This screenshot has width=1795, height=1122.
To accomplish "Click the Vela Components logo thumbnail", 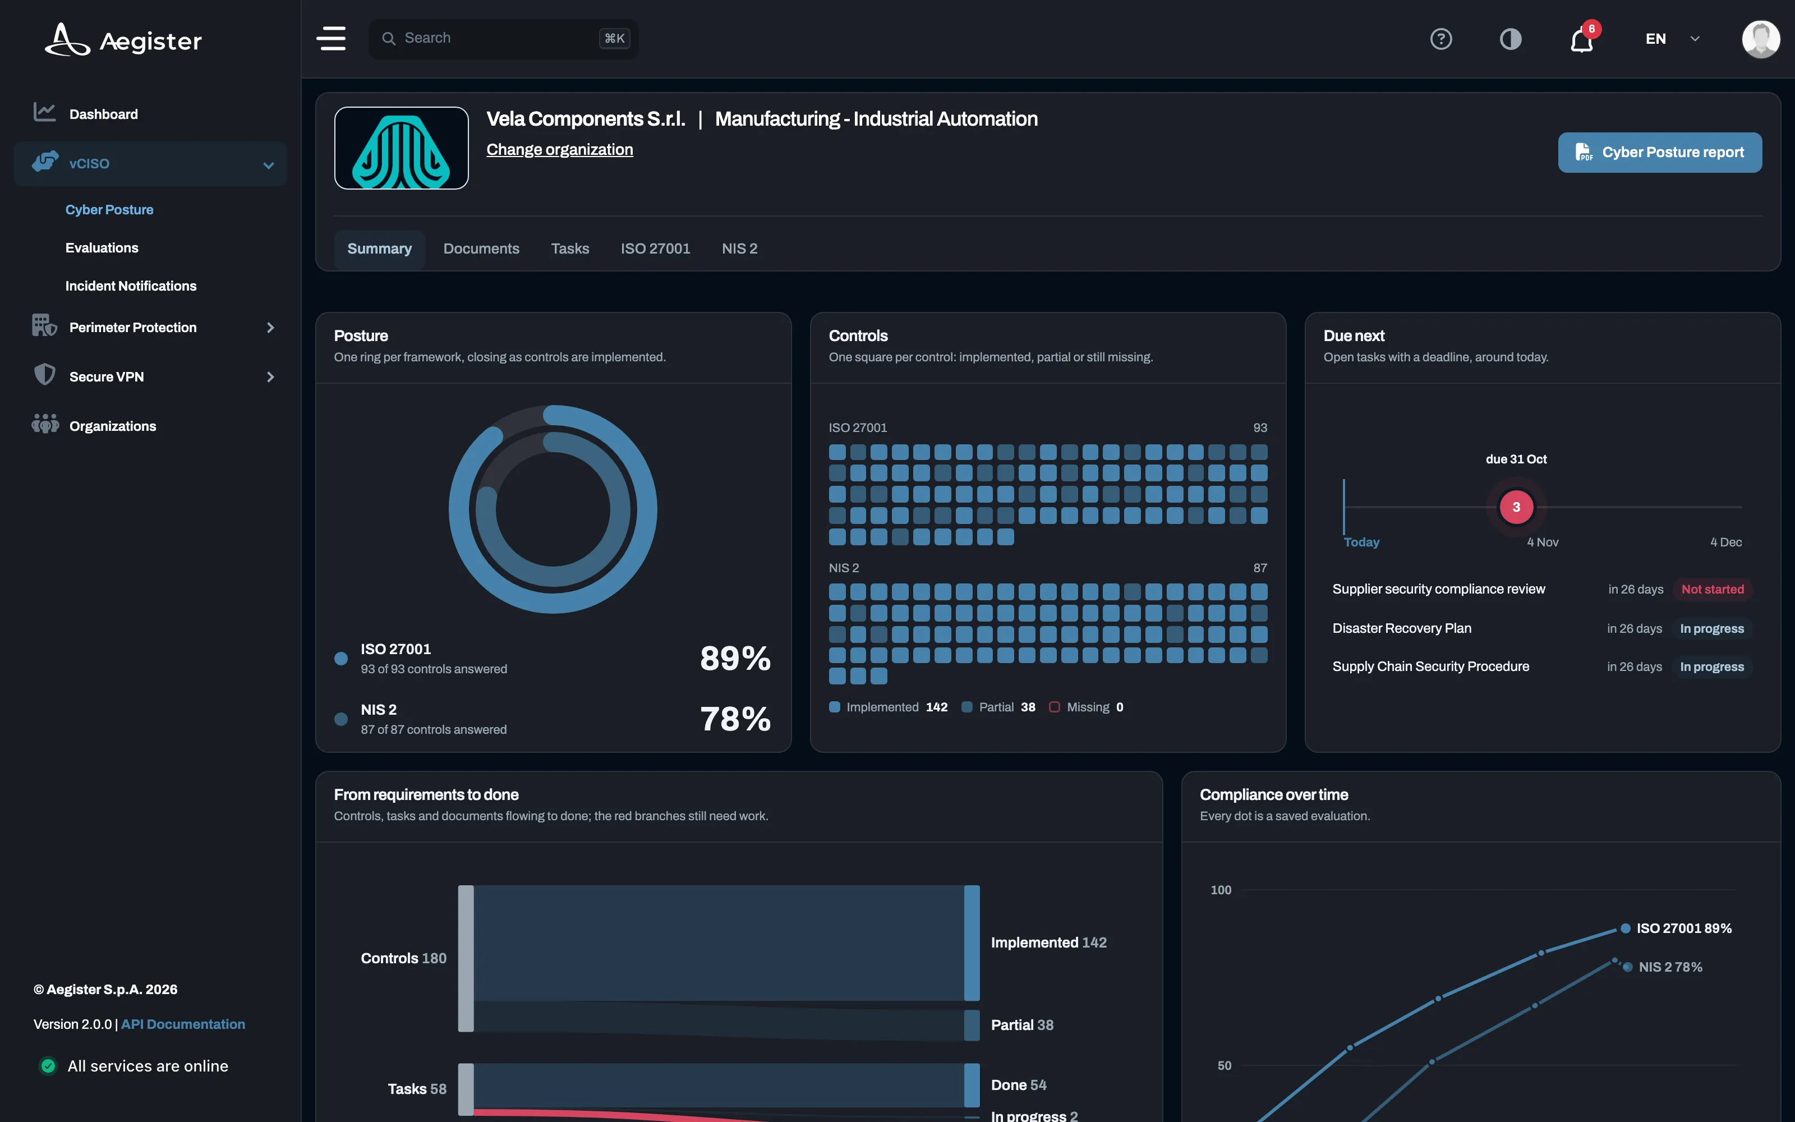I will (401, 148).
